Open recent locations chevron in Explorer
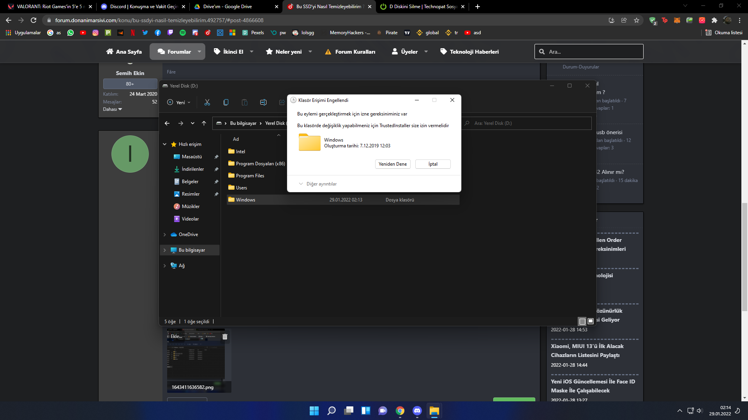Screen dimensions: 748x420 click(192, 123)
